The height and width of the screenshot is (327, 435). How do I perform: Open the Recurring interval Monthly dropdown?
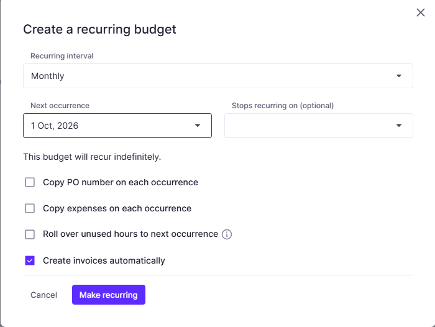click(218, 76)
